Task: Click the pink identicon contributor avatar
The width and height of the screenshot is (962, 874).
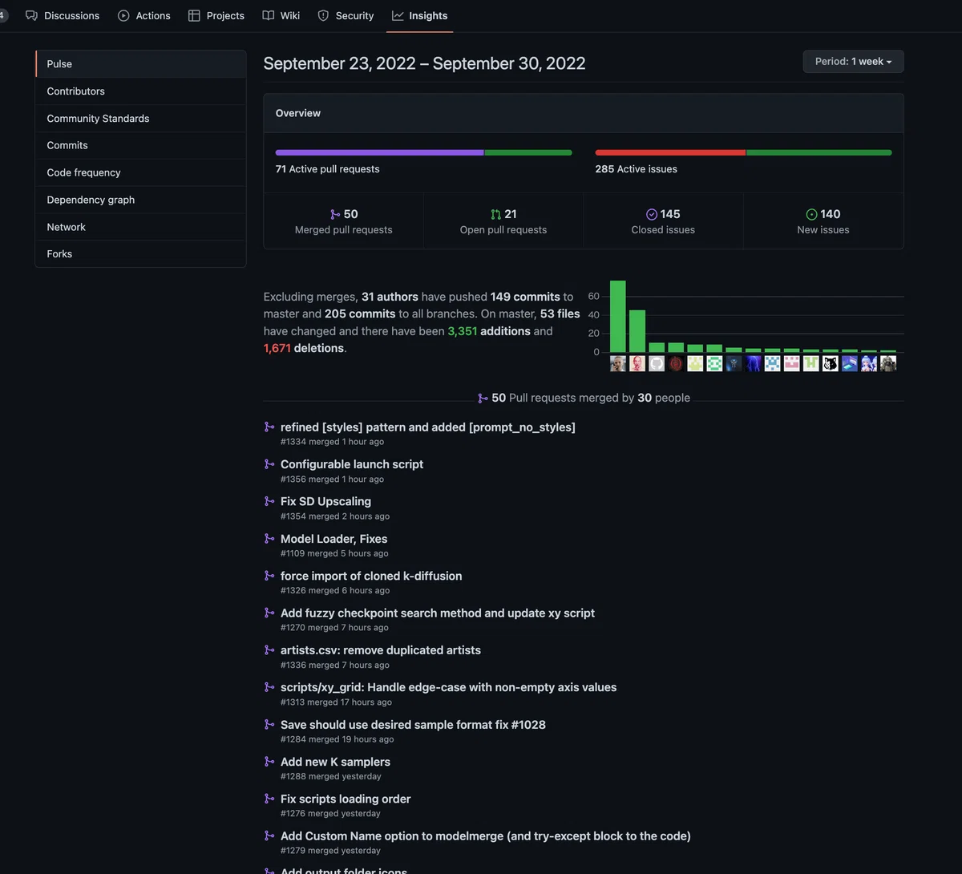Action: pos(792,363)
